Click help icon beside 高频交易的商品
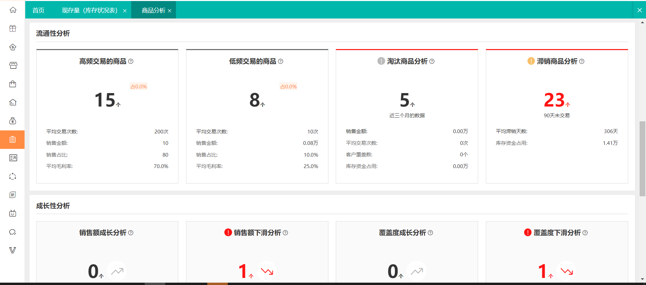The image size is (646, 285). tap(131, 62)
